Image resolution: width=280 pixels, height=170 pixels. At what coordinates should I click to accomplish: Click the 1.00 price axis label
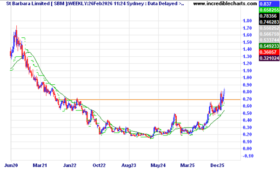tap(247, 78)
